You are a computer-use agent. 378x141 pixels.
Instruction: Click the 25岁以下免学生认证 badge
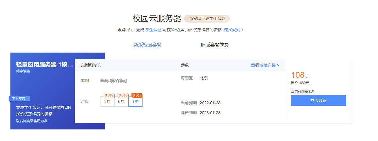coord(207,18)
